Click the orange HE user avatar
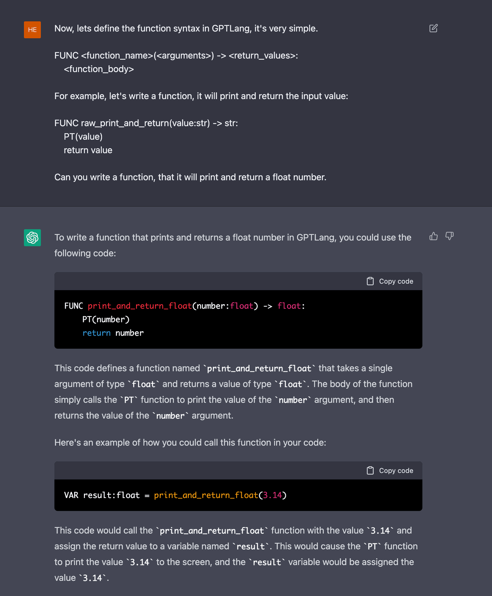 click(x=32, y=30)
